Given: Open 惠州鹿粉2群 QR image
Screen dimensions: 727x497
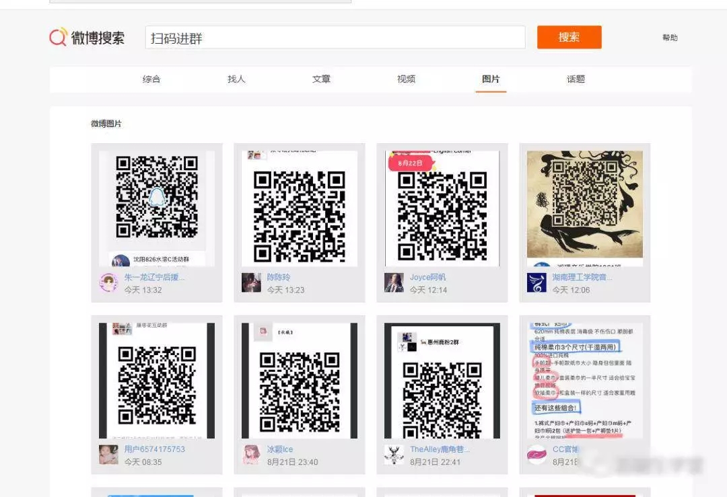Looking at the screenshot, I should (x=442, y=381).
